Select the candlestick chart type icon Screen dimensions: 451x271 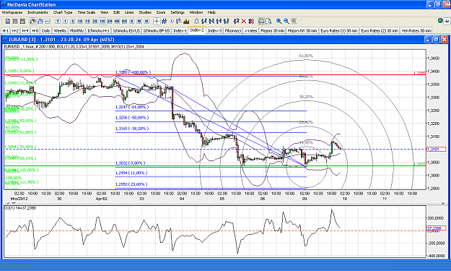[32, 21]
